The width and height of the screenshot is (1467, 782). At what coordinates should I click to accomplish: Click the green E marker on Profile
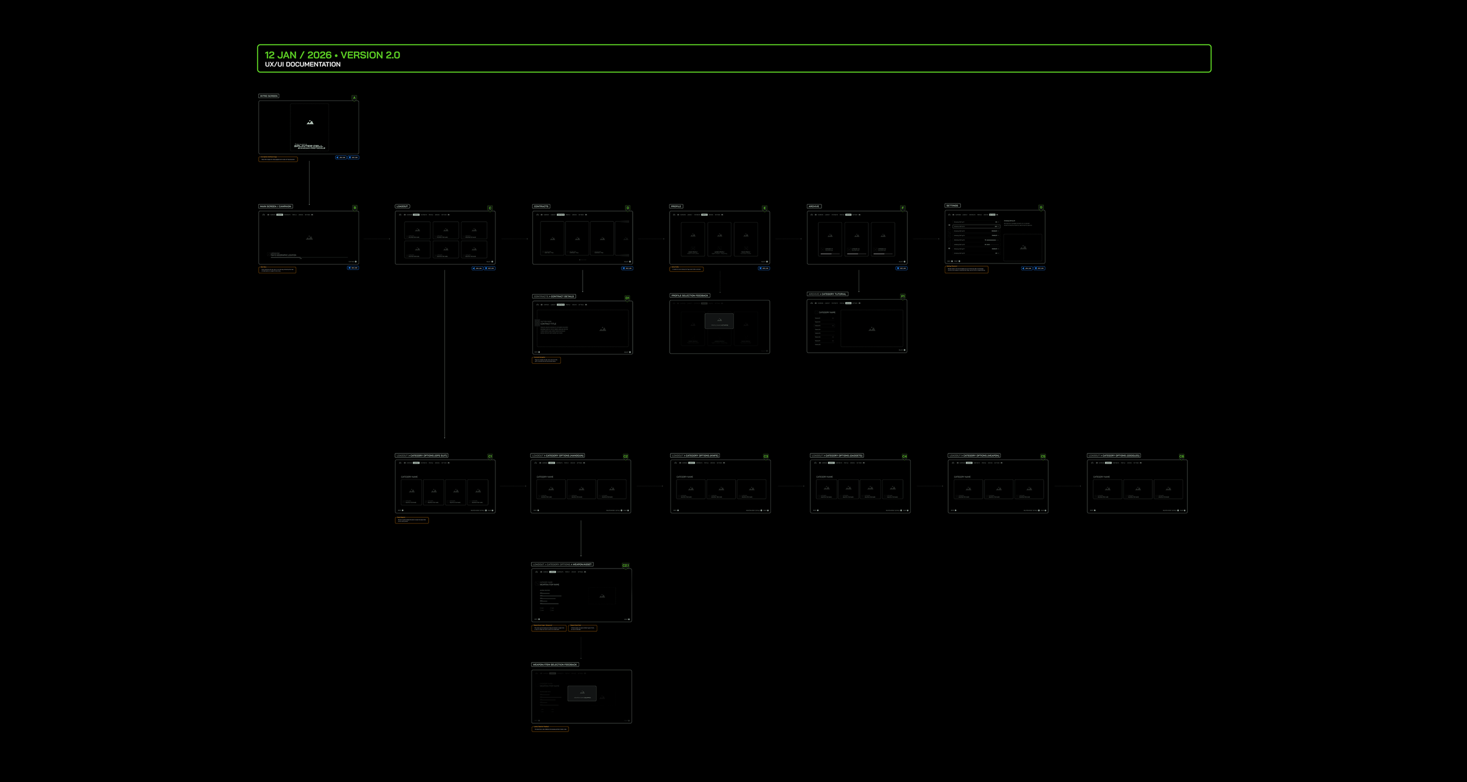pyautogui.click(x=765, y=208)
